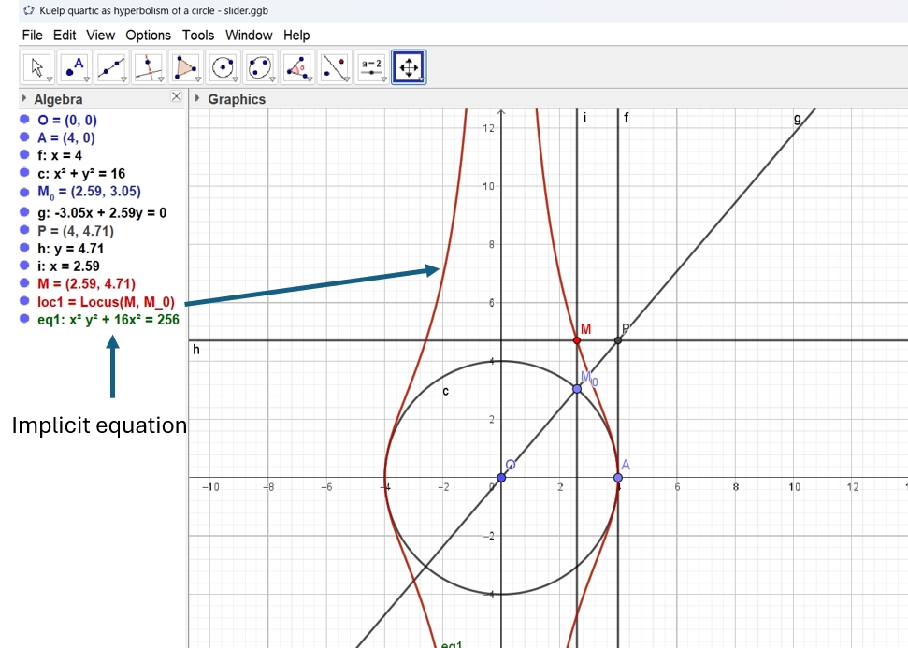Toggle visibility bullet of circle c
The width and height of the screenshot is (908, 648).
tap(25, 174)
